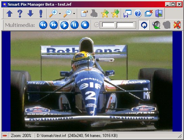Mute audio with crossed-out speaker icon
Viewport: 184px width, 140px height.
point(177,25)
